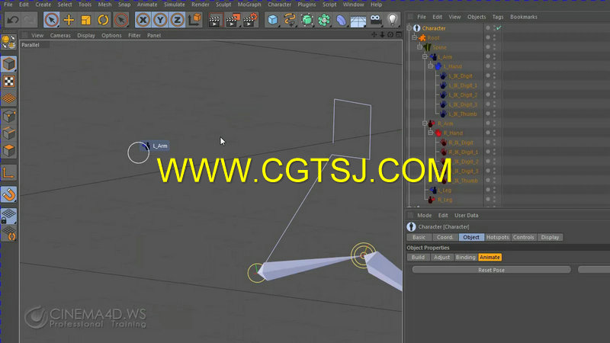Open attribute manager User Data menu

pyautogui.click(x=466, y=216)
